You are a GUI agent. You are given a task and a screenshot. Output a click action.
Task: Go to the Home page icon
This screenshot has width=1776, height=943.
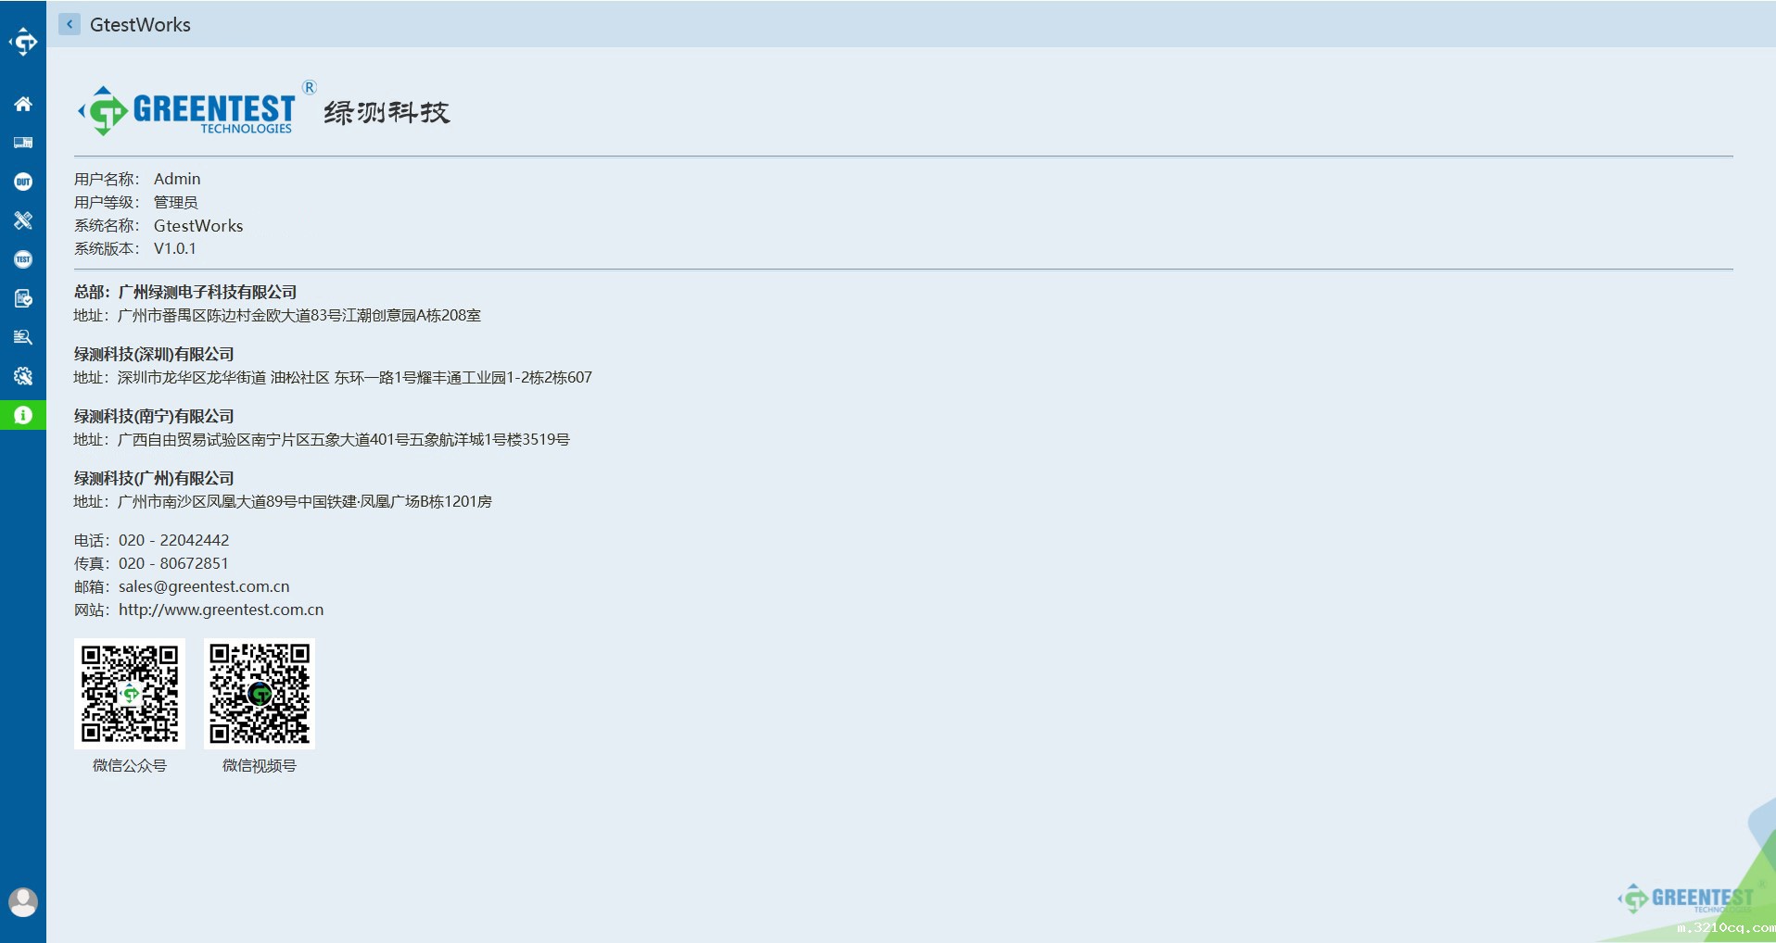tap(23, 104)
